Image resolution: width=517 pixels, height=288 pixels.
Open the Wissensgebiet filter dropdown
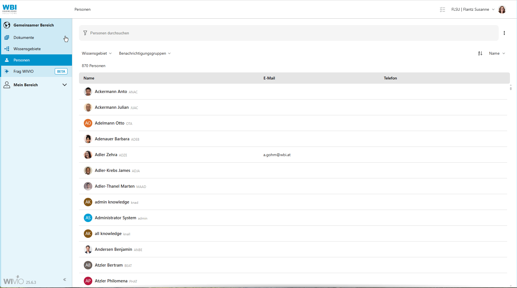[x=97, y=53]
